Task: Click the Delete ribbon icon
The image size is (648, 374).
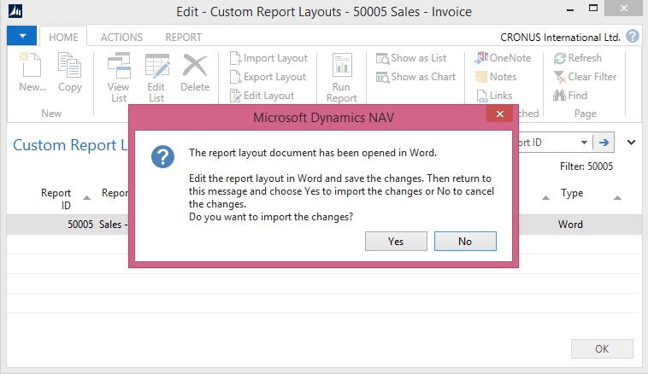Action: pos(195,73)
